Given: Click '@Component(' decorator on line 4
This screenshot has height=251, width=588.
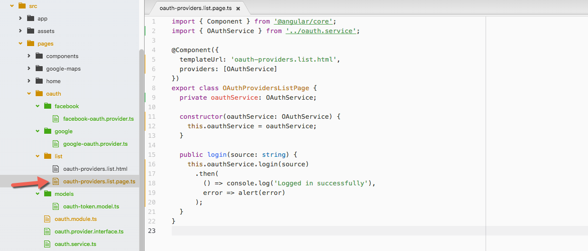Looking at the screenshot, I should 193,50.
